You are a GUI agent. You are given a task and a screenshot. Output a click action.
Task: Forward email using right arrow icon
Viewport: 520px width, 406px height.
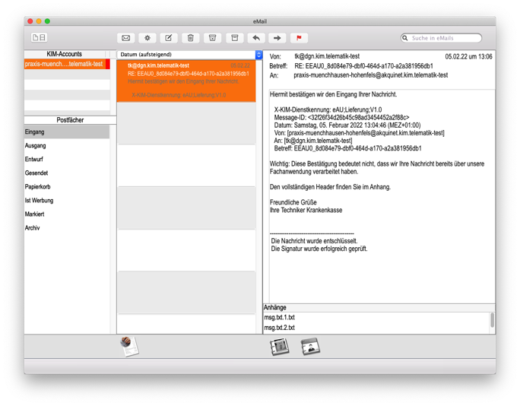pos(277,38)
